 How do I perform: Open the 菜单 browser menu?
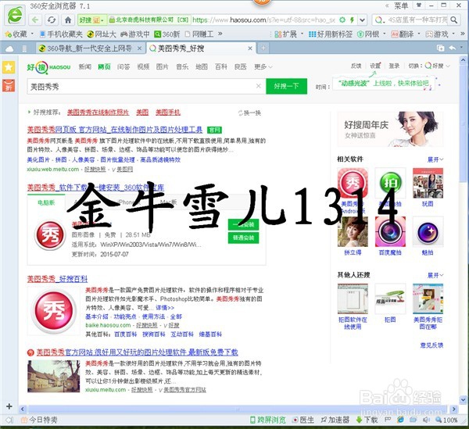pyautogui.click(x=401, y=5)
